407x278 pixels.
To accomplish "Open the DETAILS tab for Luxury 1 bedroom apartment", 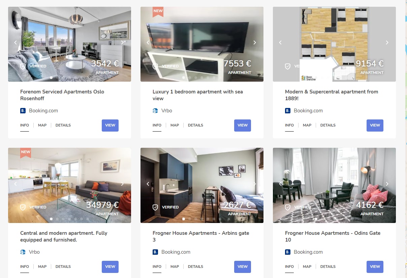I will coord(195,125).
